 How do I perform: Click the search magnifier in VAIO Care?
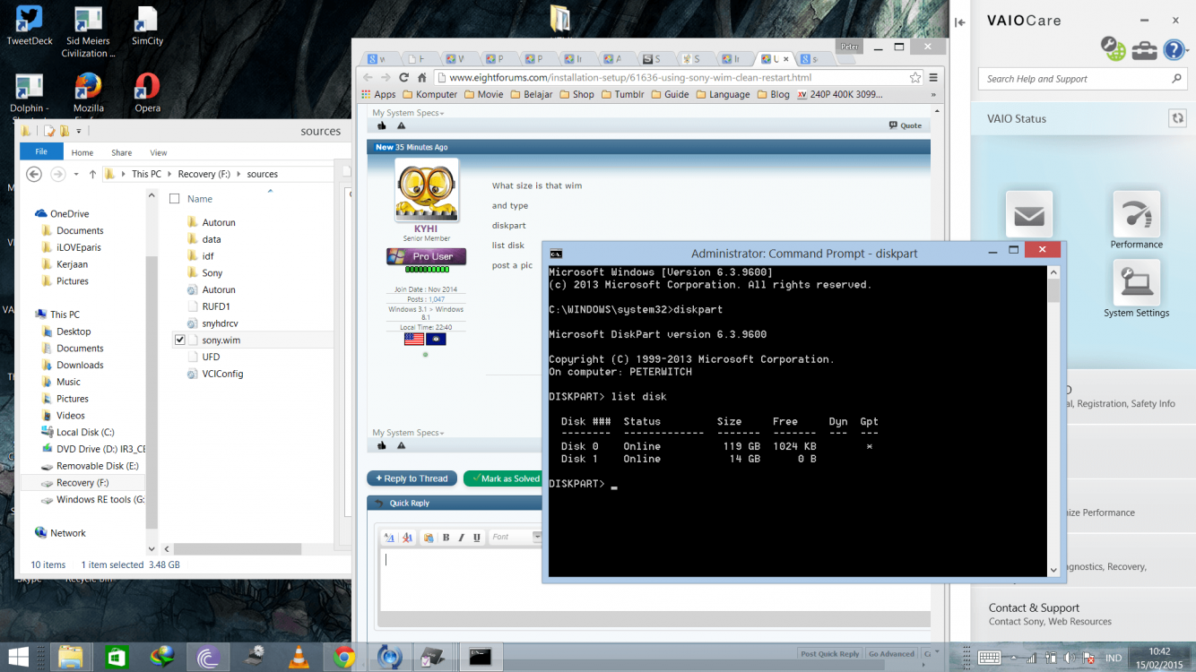(x=1177, y=79)
